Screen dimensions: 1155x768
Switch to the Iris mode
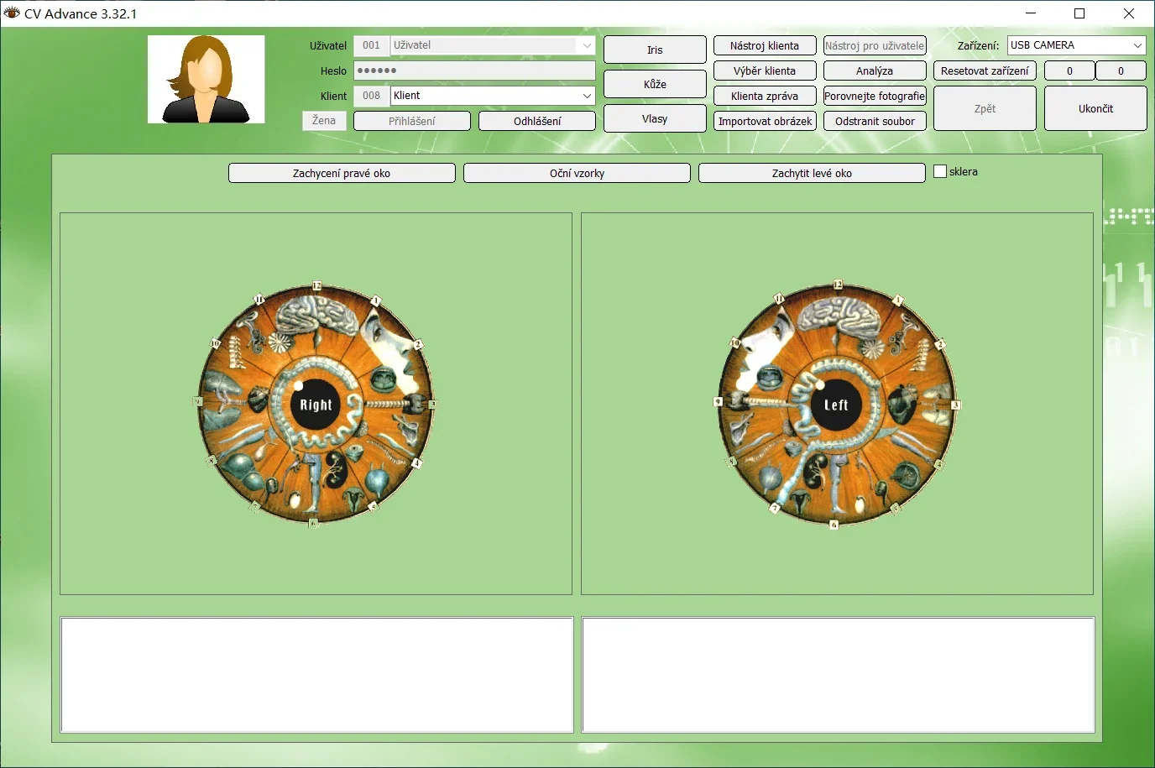point(655,50)
